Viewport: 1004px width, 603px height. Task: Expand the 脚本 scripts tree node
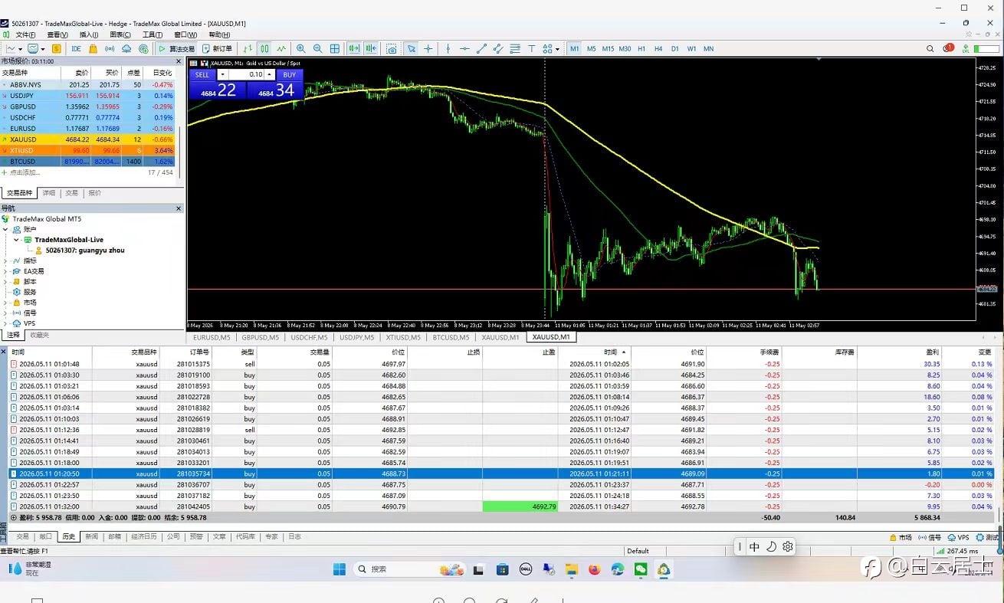tap(6, 281)
